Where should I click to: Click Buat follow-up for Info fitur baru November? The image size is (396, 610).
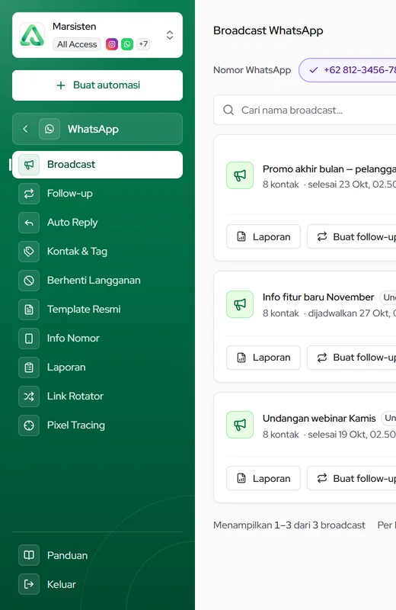click(352, 358)
